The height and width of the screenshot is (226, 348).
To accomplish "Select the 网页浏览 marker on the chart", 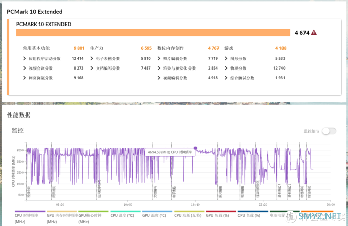I will coord(54,192).
